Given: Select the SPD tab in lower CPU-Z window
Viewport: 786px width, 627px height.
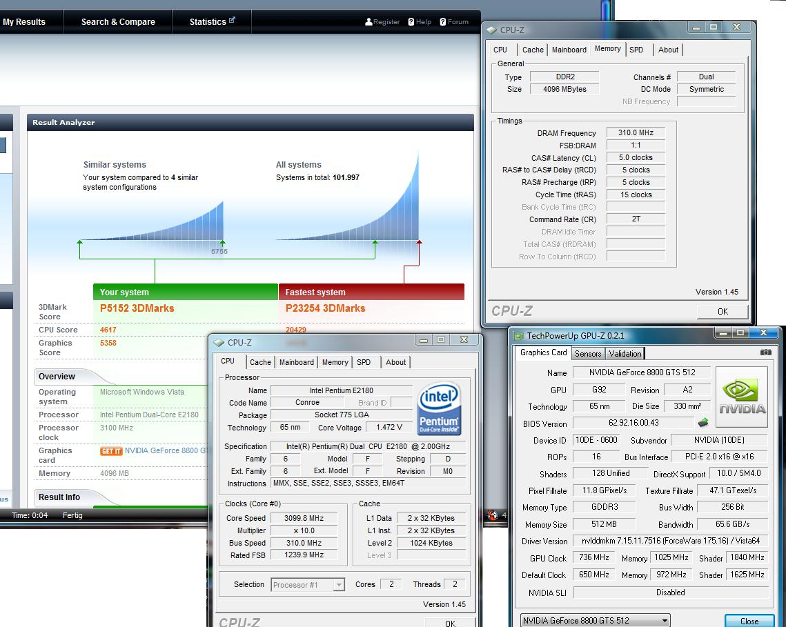Looking at the screenshot, I should click(x=364, y=362).
